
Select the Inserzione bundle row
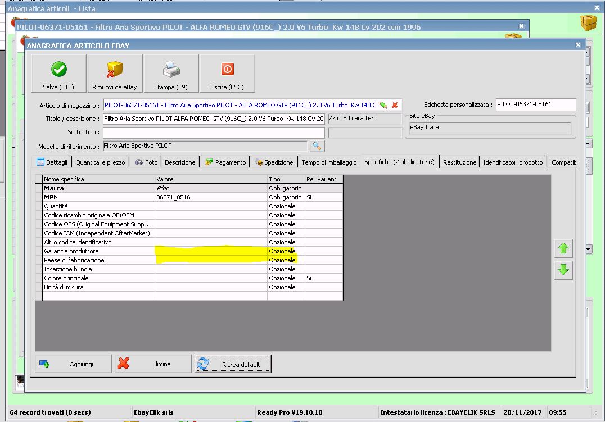189,269
